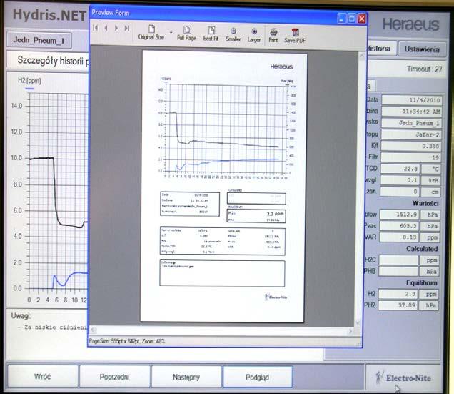Click the time field 11:34:42 AM
The height and width of the screenshot is (394, 454).
[412, 112]
